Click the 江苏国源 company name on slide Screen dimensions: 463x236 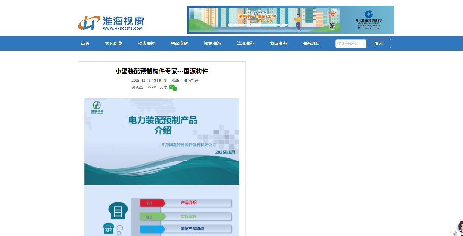pos(189,145)
